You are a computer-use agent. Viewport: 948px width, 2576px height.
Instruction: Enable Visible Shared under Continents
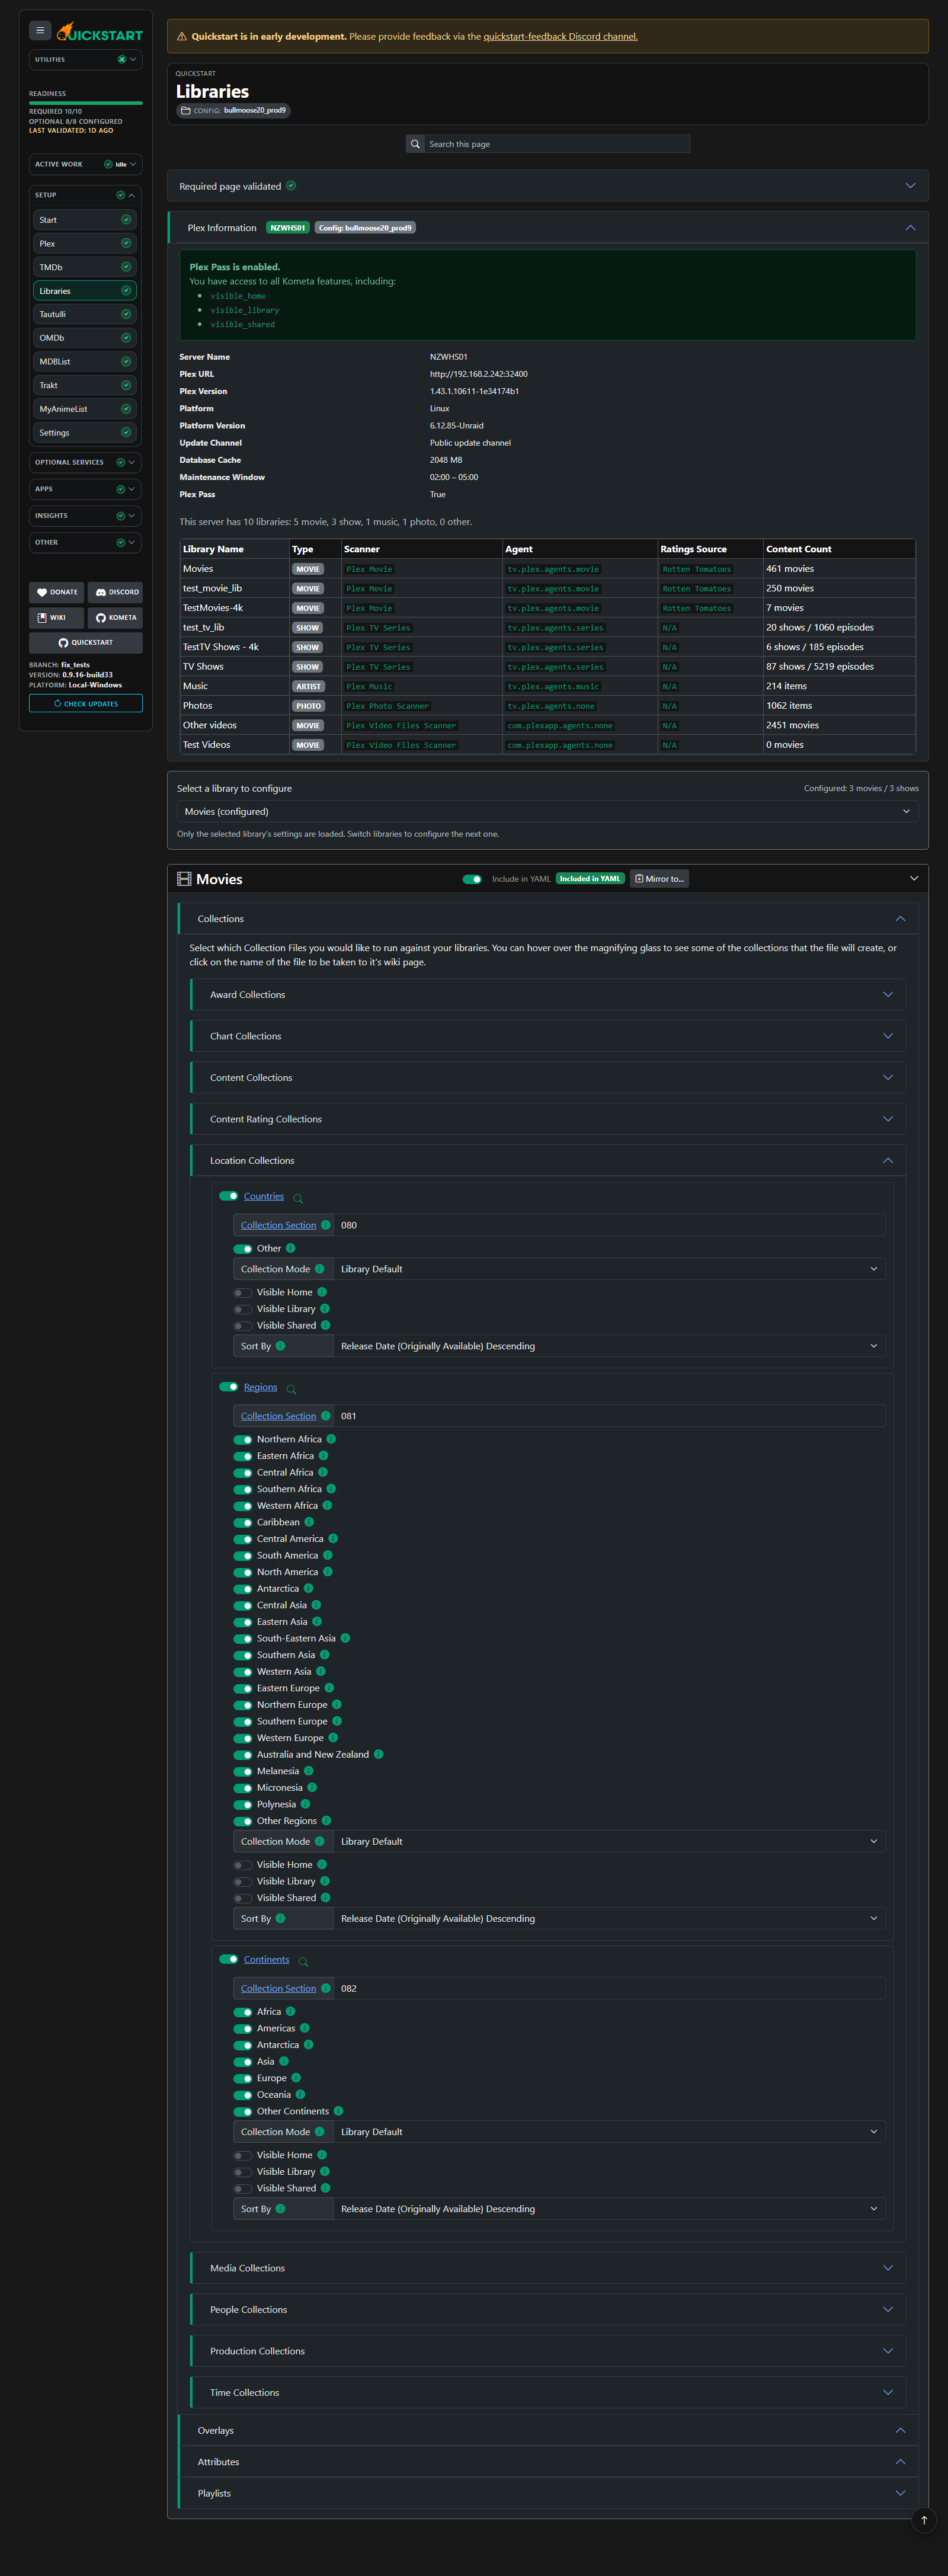243,2188
